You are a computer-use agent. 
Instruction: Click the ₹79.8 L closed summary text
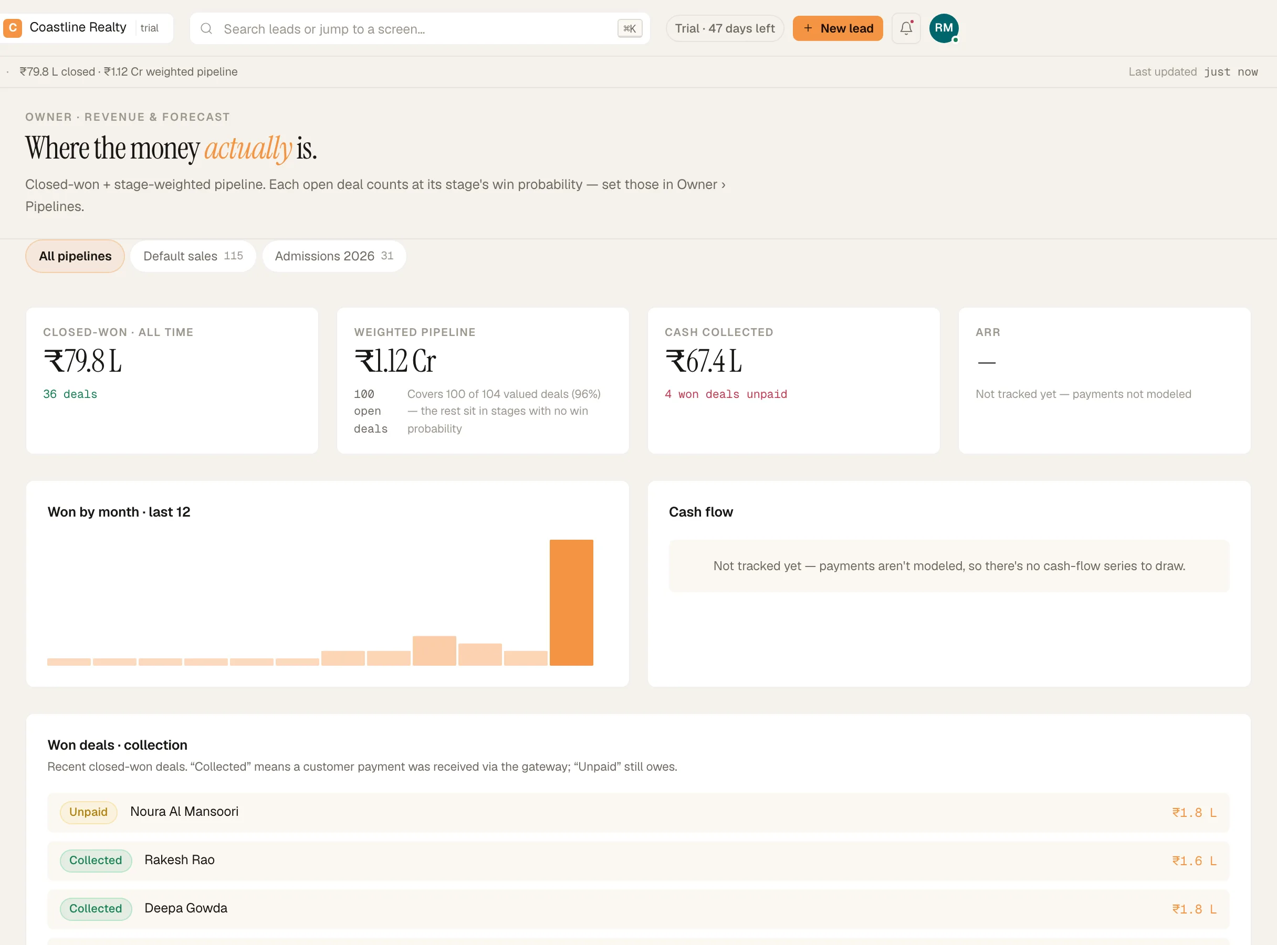[x=57, y=72]
